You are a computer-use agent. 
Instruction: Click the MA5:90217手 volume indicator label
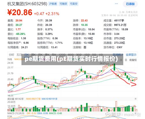(33, 99)
